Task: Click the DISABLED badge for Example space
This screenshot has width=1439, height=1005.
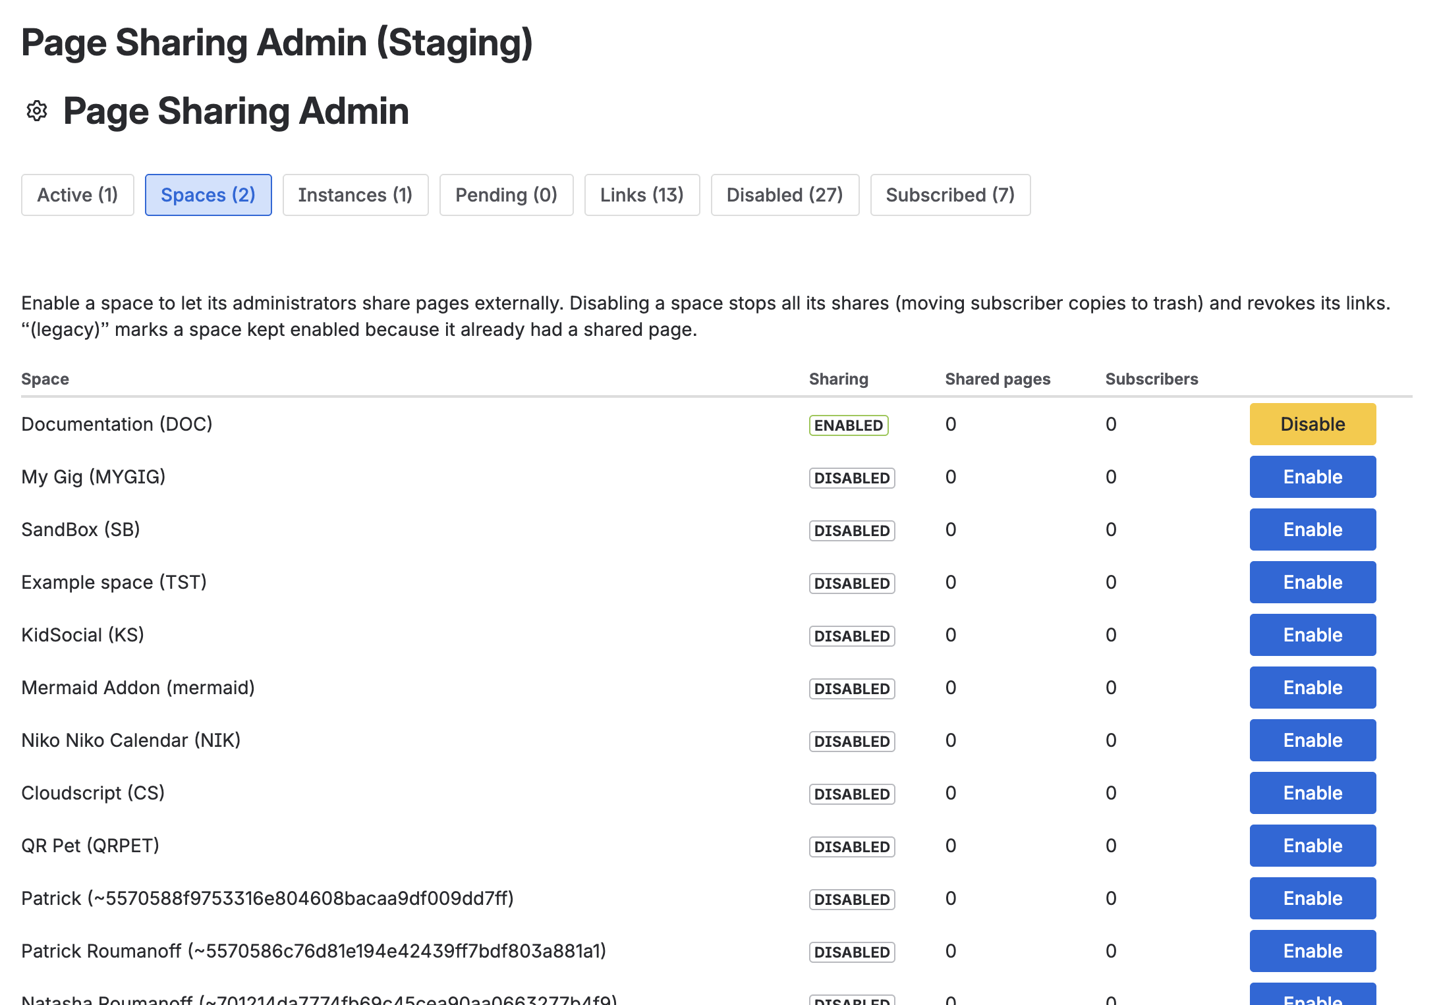Action: click(852, 584)
